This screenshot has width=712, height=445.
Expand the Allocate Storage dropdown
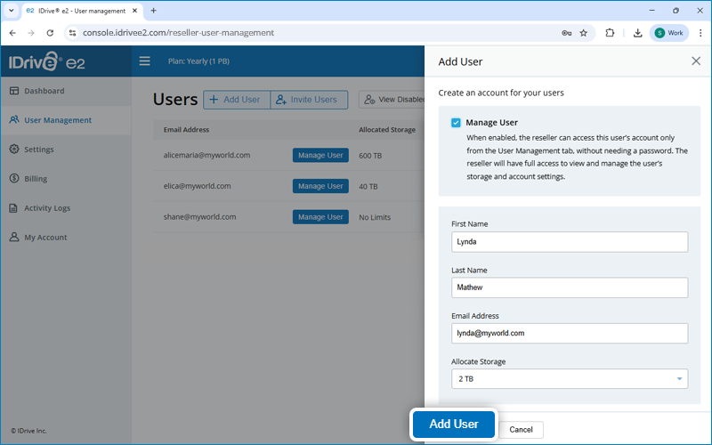pyautogui.click(x=570, y=379)
